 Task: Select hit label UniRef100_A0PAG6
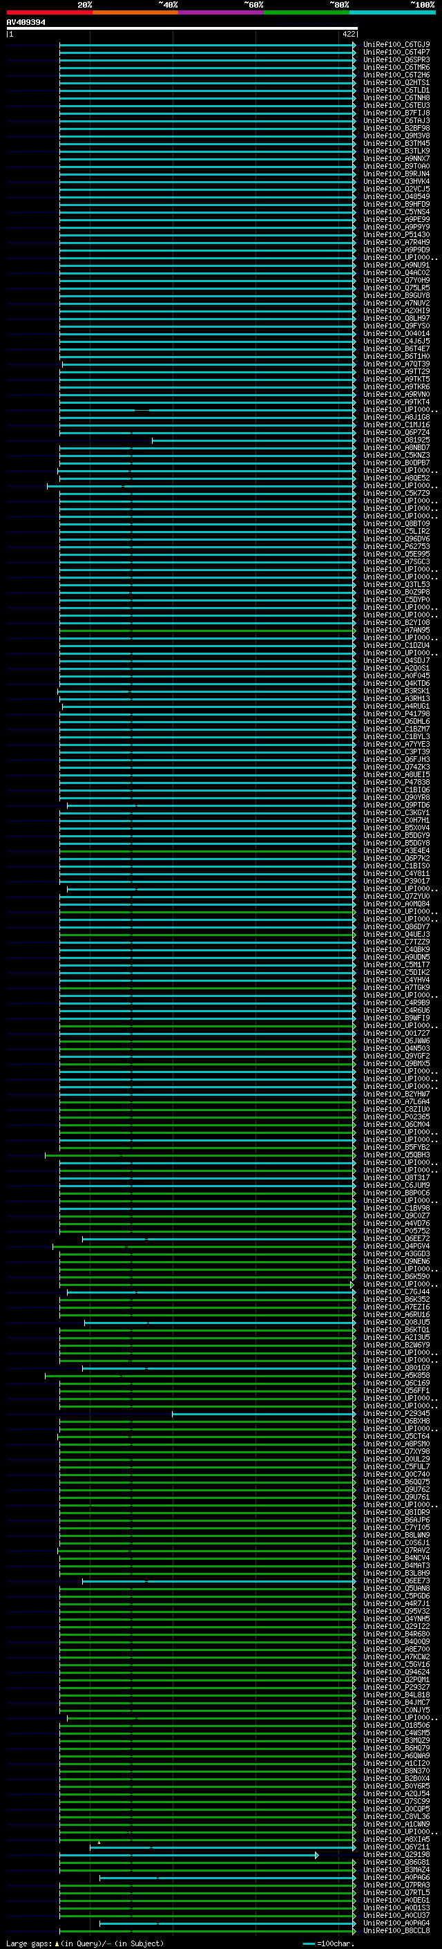click(396, 1878)
